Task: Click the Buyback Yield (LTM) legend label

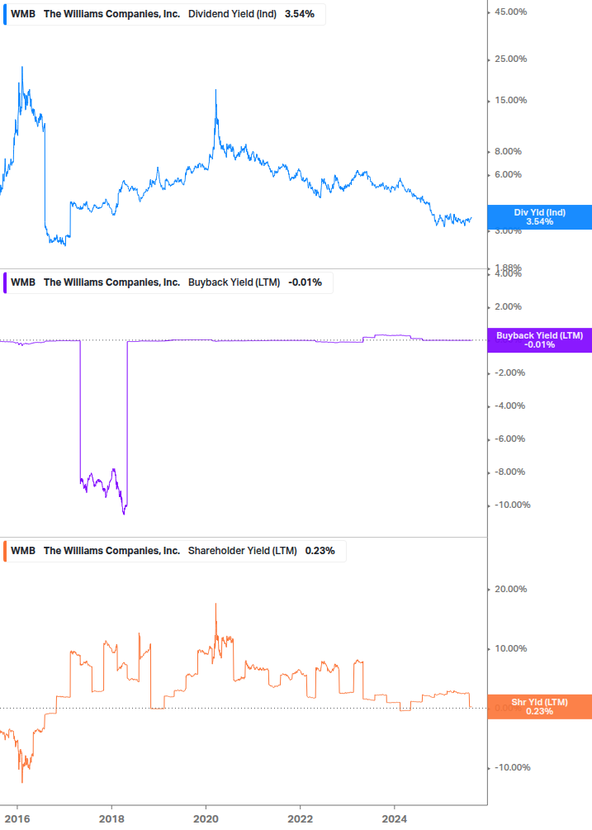Action: 234,282
